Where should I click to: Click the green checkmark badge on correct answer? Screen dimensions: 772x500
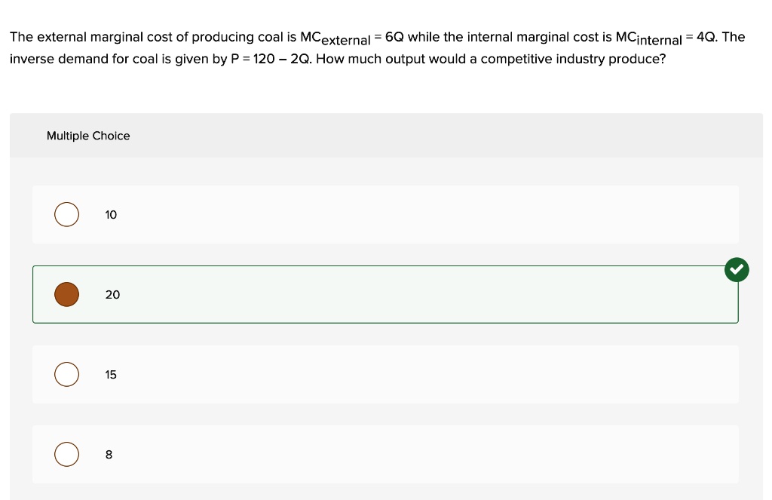point(737,269)
